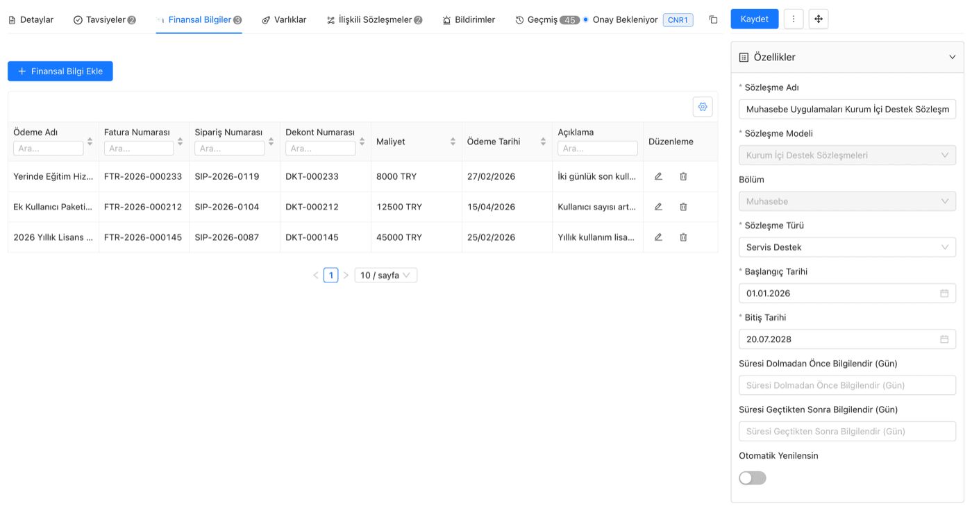This screenshot has width=972, height=508.
Task: Delete the 2026 Yıllık Lisans row
Action: [x=683, y=237]
